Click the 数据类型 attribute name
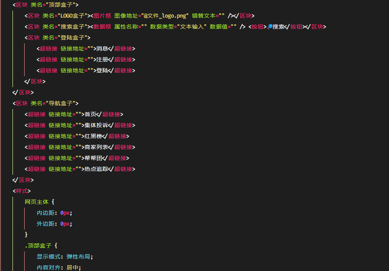Viewport: 389px width, 271px height. 162,27
